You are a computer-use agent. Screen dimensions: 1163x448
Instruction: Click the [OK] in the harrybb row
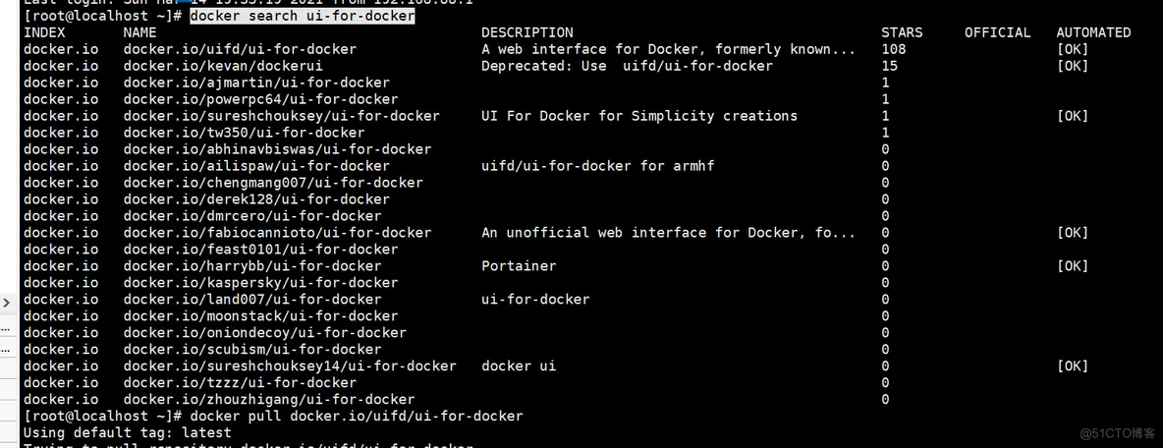pos(1073,266)
